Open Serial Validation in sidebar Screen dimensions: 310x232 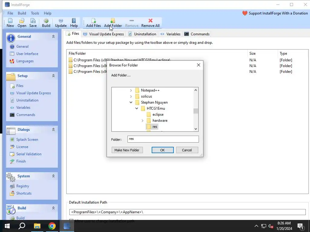29,154
